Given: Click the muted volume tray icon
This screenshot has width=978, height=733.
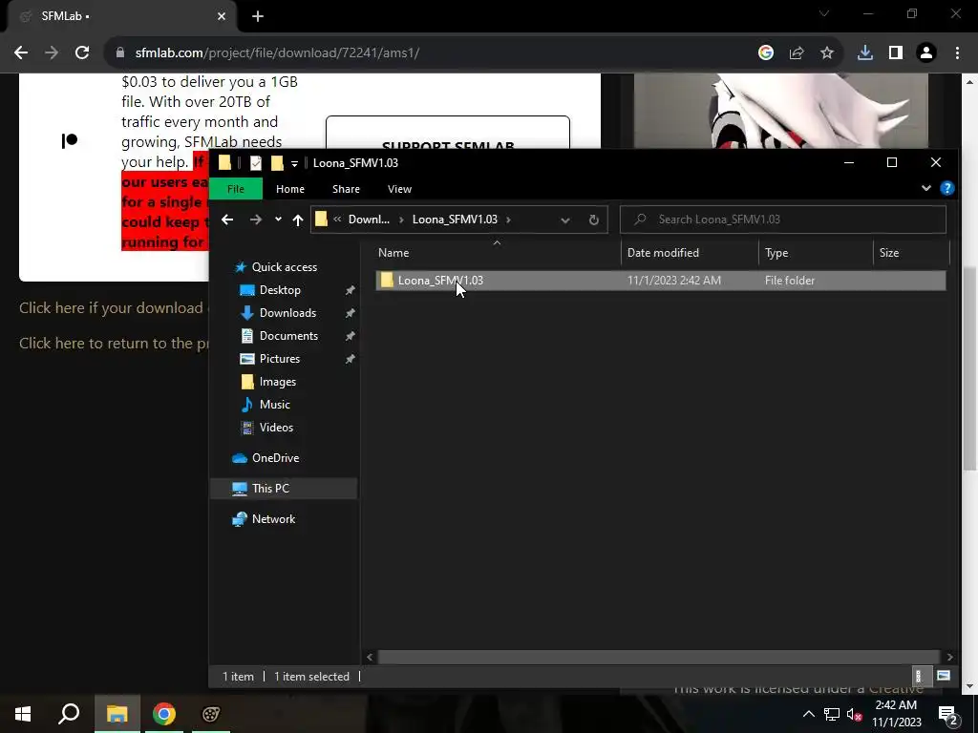Looking at the screenshot, I should (x=855, y=714).
